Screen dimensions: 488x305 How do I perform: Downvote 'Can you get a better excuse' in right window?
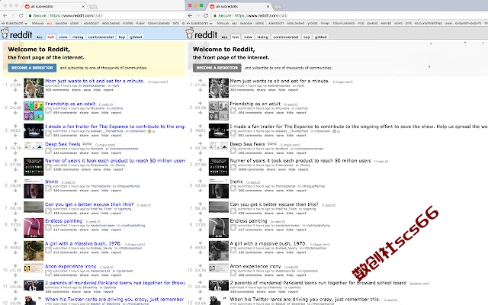click(200, 213)
